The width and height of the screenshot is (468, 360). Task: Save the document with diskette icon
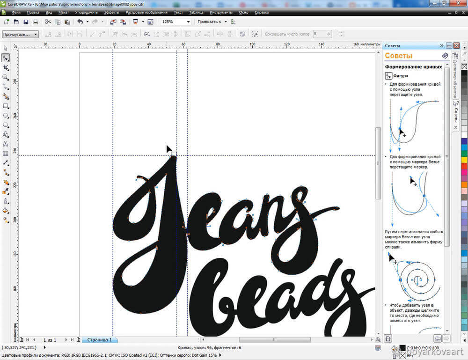[26, 22]
